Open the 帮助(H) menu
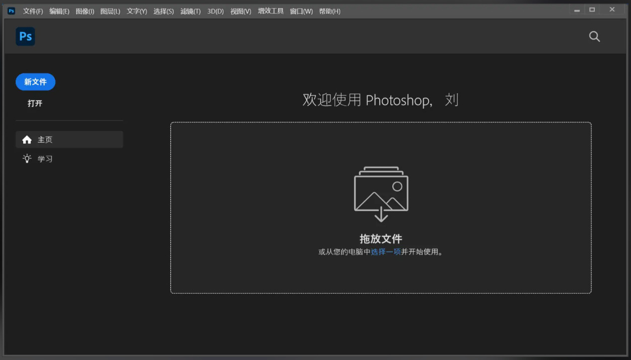 coord(330,11)
